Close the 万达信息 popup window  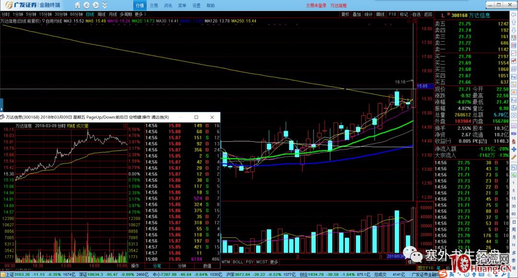tap(212, 117)
